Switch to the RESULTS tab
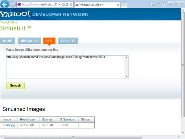This screenshot has height=139, width=185. click(68, 41)
